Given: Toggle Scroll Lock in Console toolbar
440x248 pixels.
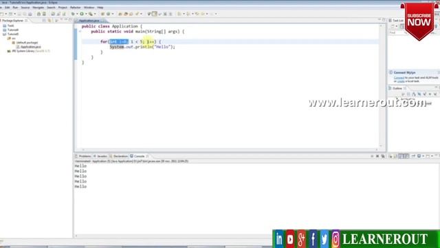Looking at the screenshot, I should [395, 156].
